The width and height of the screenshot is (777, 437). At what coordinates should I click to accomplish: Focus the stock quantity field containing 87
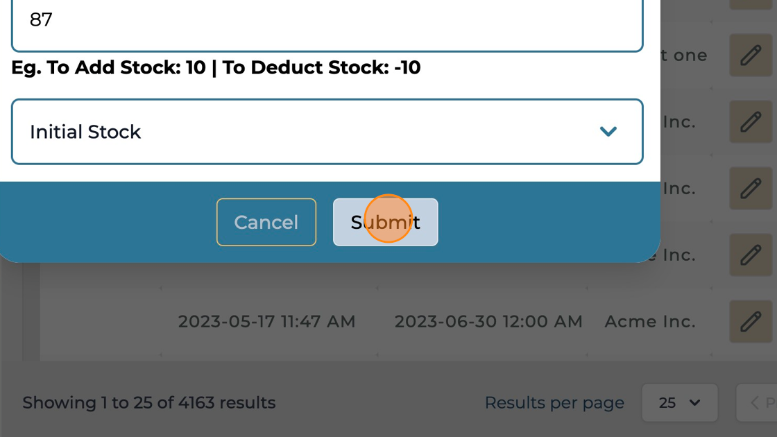[327, 21]
